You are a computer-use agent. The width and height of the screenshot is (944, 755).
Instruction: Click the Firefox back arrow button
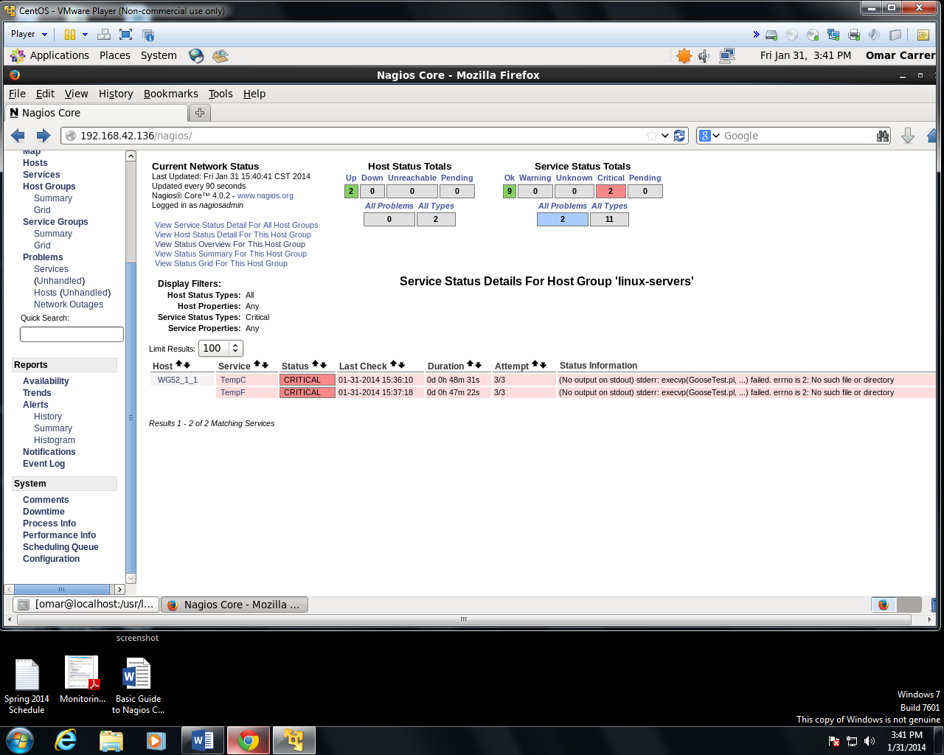pyautogui.click(x=18, y=136)
